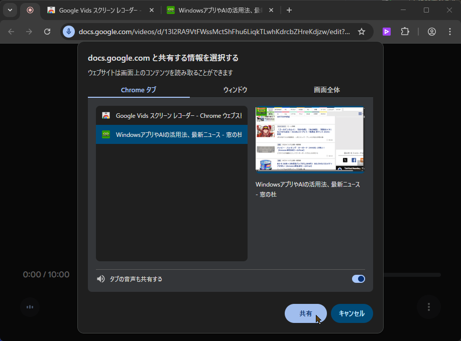Open the tab search chevron dropdown
The height and width of the screenshot is (341, 461).
pyautogui.click(x=10, y=10)
